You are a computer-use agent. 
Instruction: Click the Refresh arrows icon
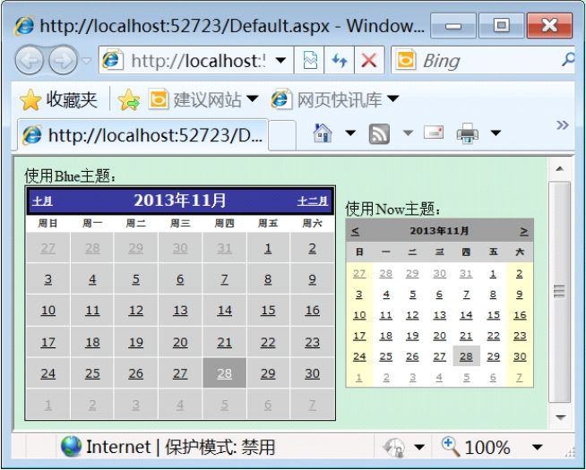pyautogui.click(x=340, y=60)
